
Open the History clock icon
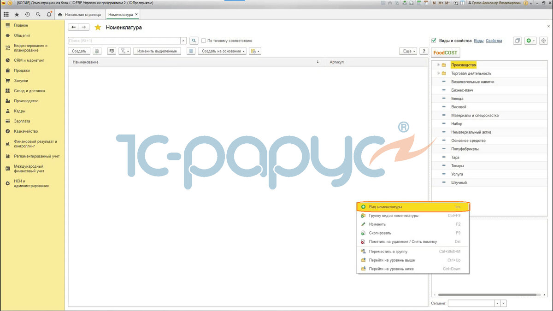[x=27, y=15]
